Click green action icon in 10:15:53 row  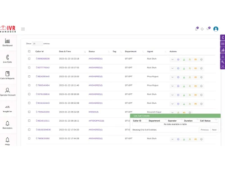point(184,77)
